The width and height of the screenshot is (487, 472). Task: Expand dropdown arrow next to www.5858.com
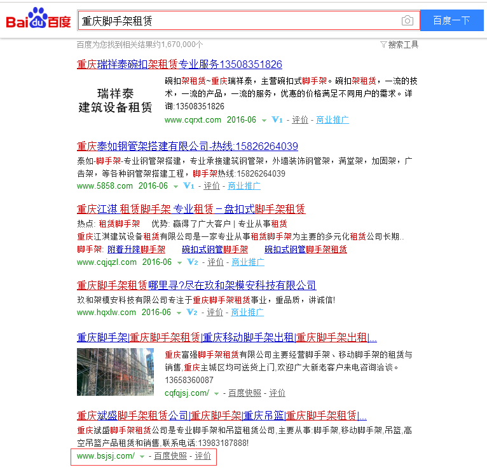(175, 186)
